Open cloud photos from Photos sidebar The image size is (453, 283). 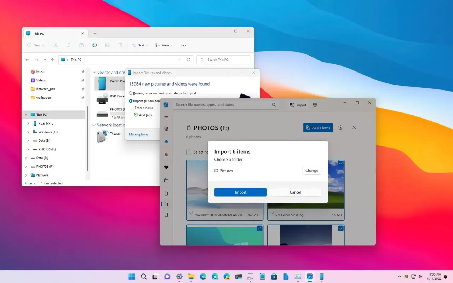coord(166,141)
